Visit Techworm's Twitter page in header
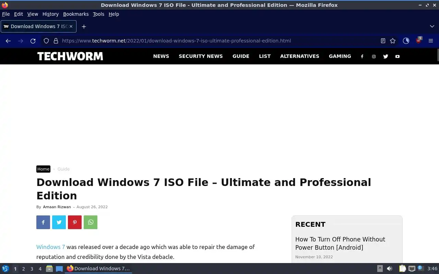The width and height of the screenshot is (439, 274). (x=385, y=57)
